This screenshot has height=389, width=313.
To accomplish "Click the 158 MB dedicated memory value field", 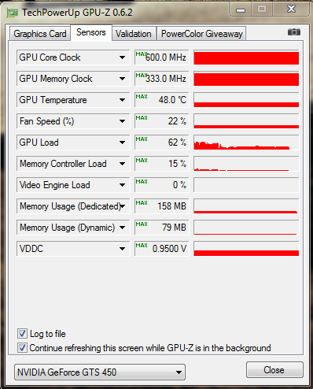I will click(162, 206).
